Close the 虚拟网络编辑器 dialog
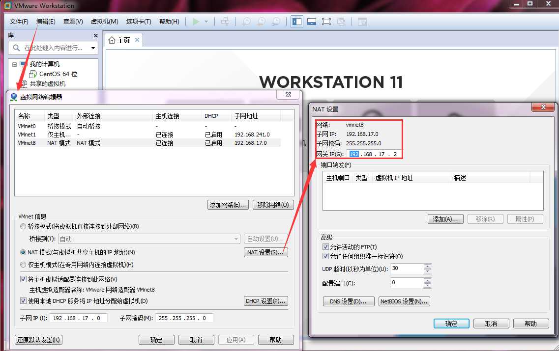Image resolution: width=559 pixels, height=351 pixels. point(288,95)
